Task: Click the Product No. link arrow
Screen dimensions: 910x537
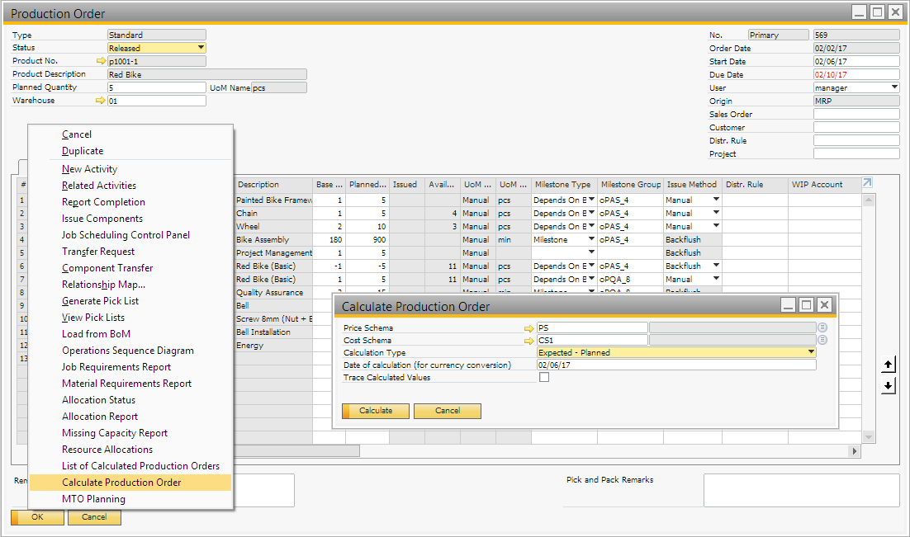Action: point(101,61)
